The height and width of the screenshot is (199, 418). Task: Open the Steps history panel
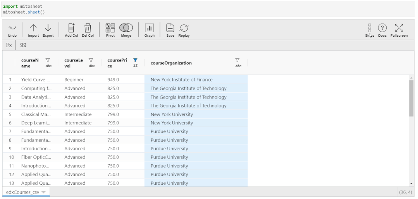pyautogui.click(x=369, y=28)
